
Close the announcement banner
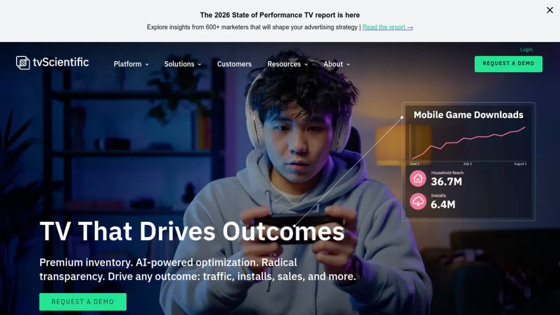click(x=550, y=10)
